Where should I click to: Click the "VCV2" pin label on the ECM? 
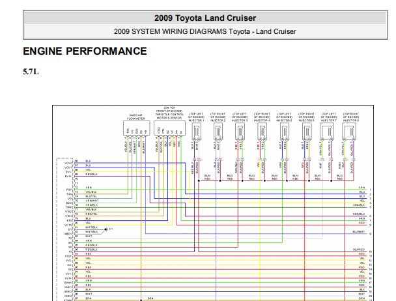click(x=68, y=163)
